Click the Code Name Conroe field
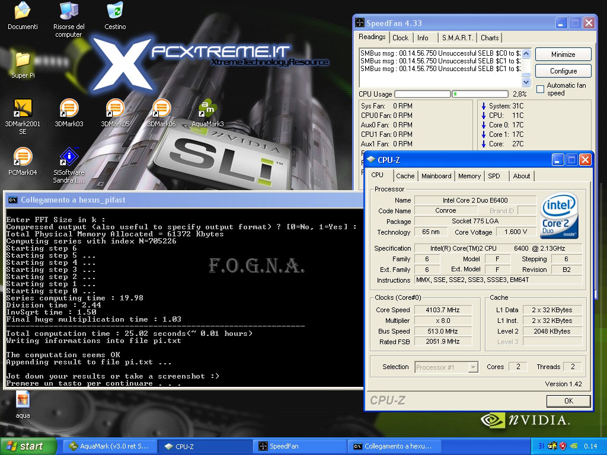607x455 pixels. 446,210
